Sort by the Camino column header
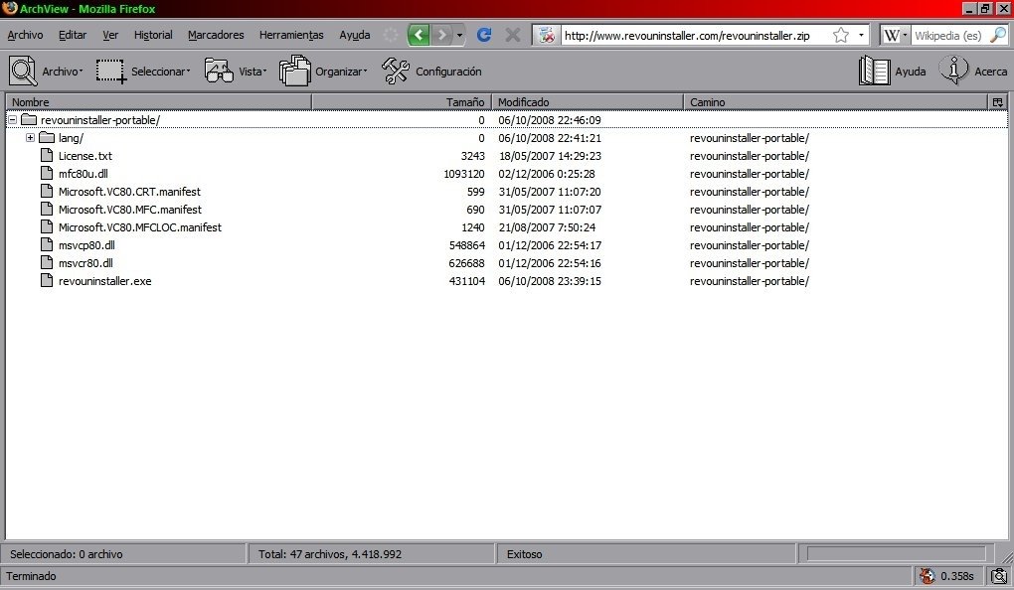 836,102
